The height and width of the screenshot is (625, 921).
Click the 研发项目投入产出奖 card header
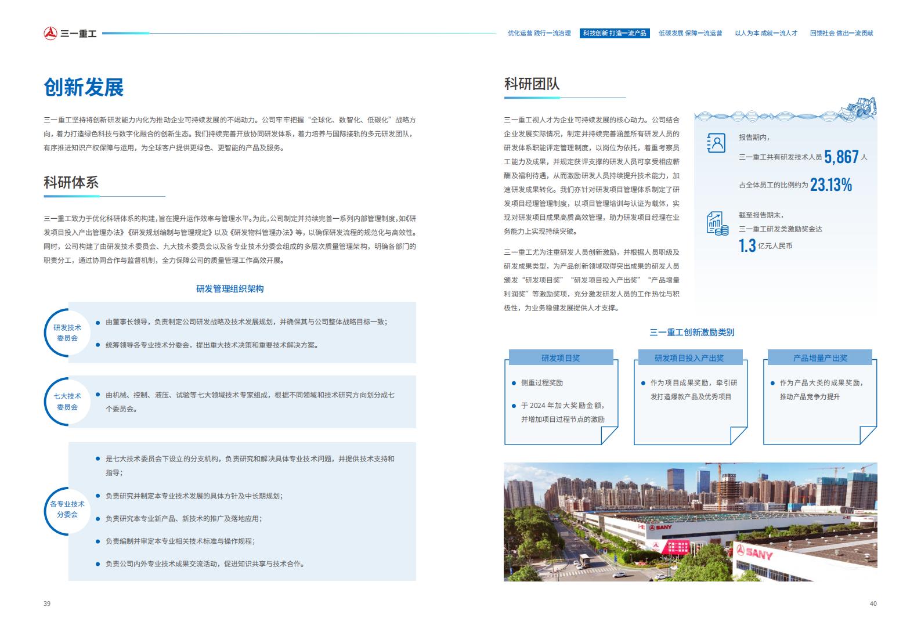689,357
